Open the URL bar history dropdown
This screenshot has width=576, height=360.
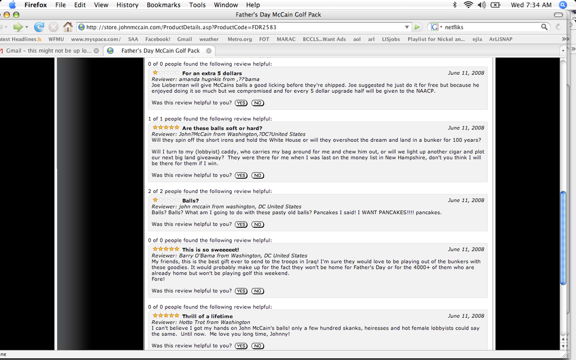(x=407, y=27)
